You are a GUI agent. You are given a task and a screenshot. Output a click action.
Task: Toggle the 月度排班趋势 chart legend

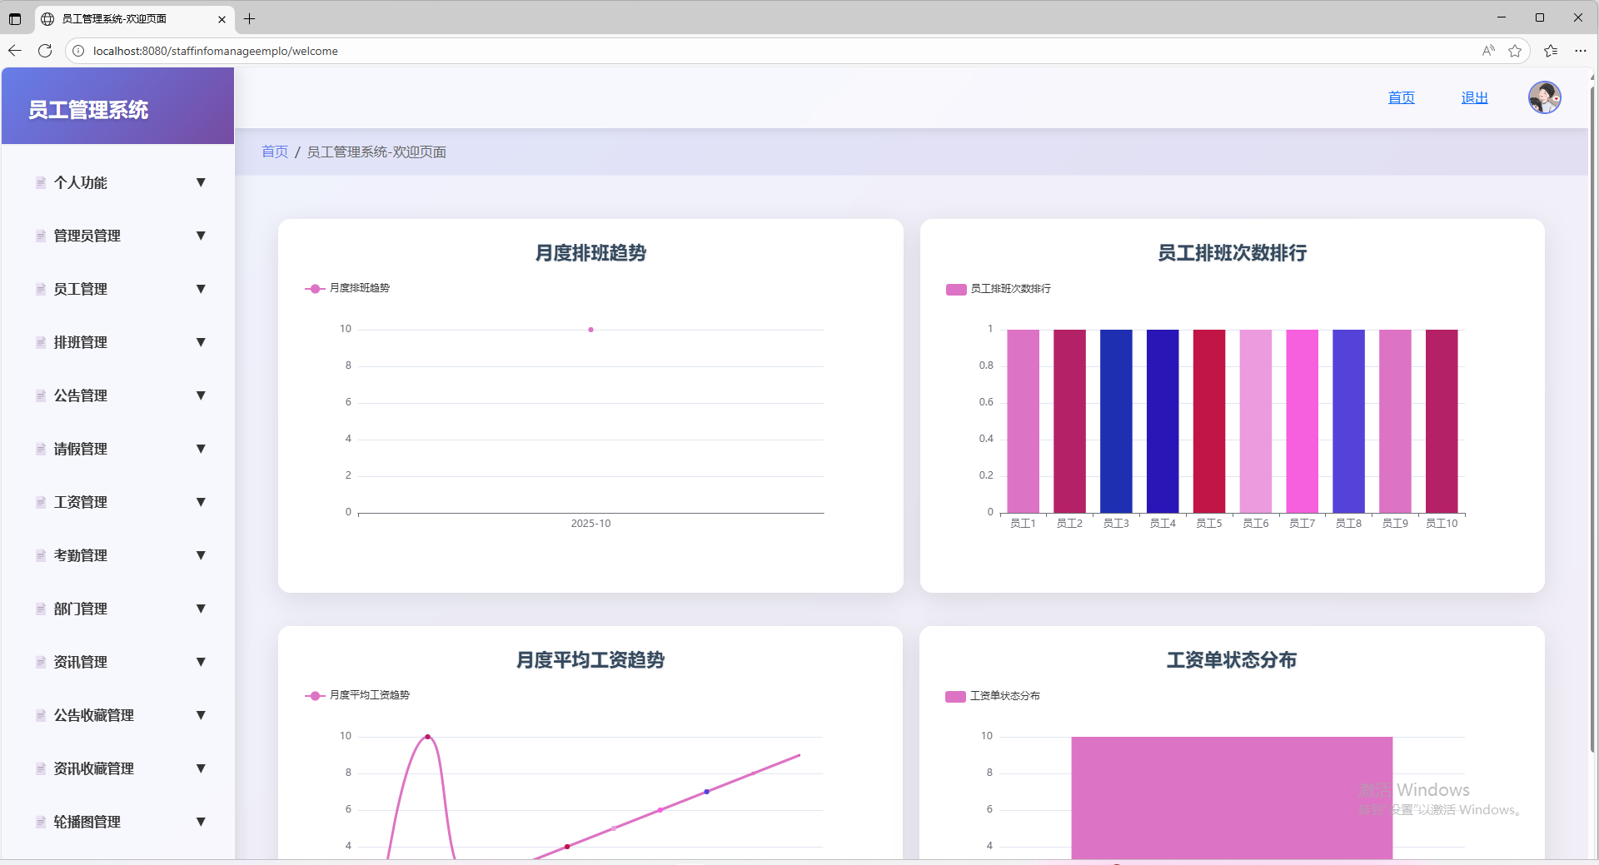click(x=347, y=288)
